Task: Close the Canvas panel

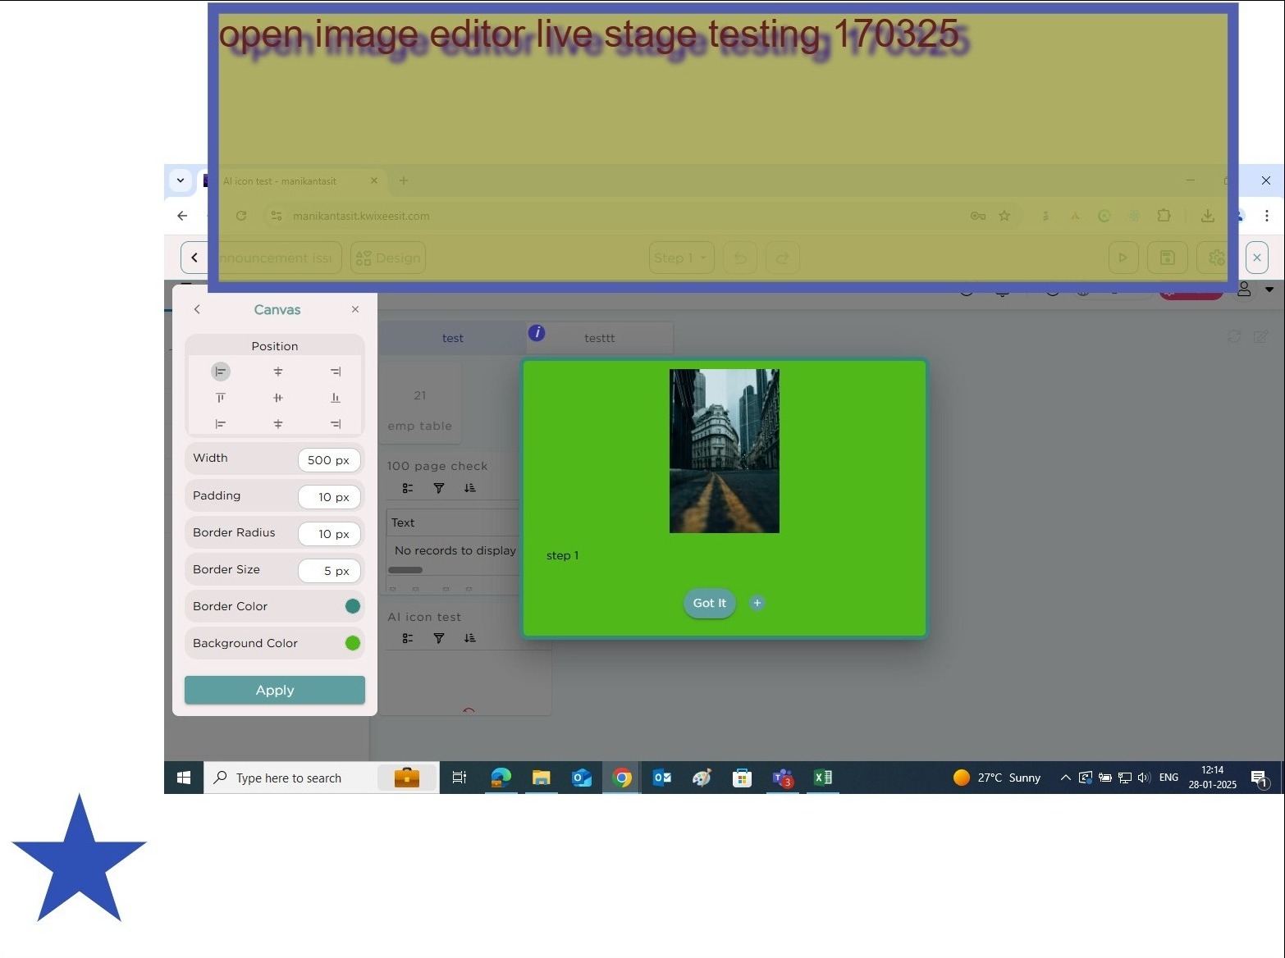Action: [x=355, y=309]
